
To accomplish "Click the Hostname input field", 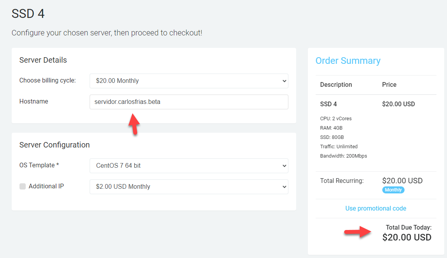I will [189, 102].
